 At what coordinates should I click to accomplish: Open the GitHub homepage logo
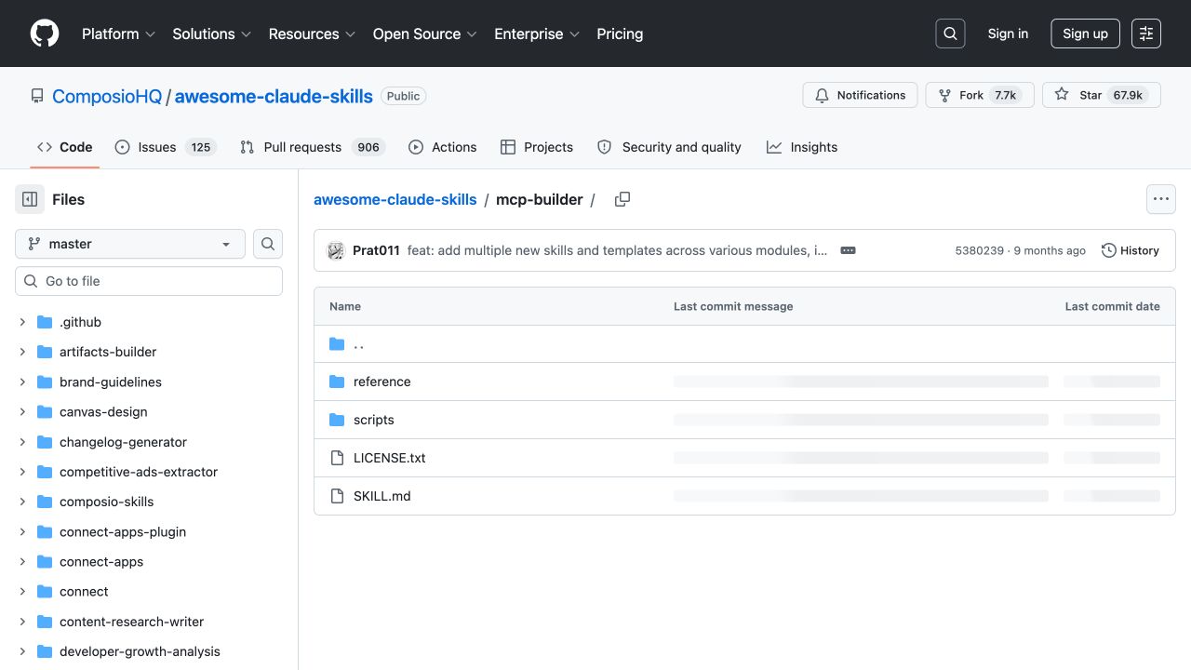click(x=45, y=33)
